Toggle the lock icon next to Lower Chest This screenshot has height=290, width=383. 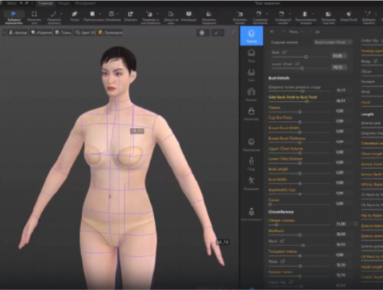click(297, 64)
